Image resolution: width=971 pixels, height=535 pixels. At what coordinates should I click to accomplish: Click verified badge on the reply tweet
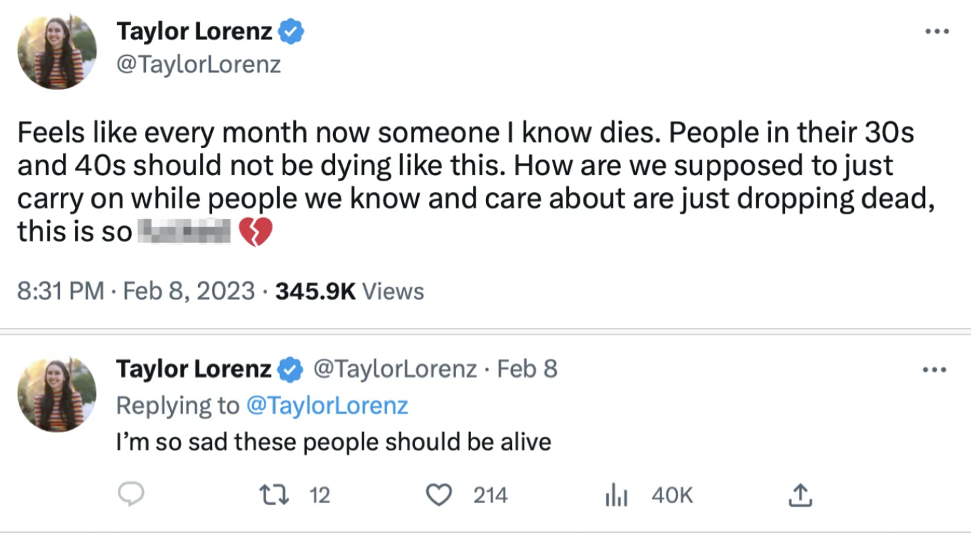pyautogui.click(x=291, y=369)
